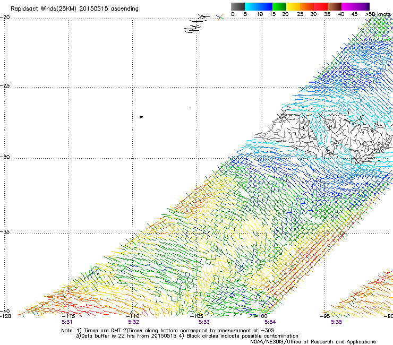
Task: Click the '-115' longitude axis label
Action: [x=68, y=316]
